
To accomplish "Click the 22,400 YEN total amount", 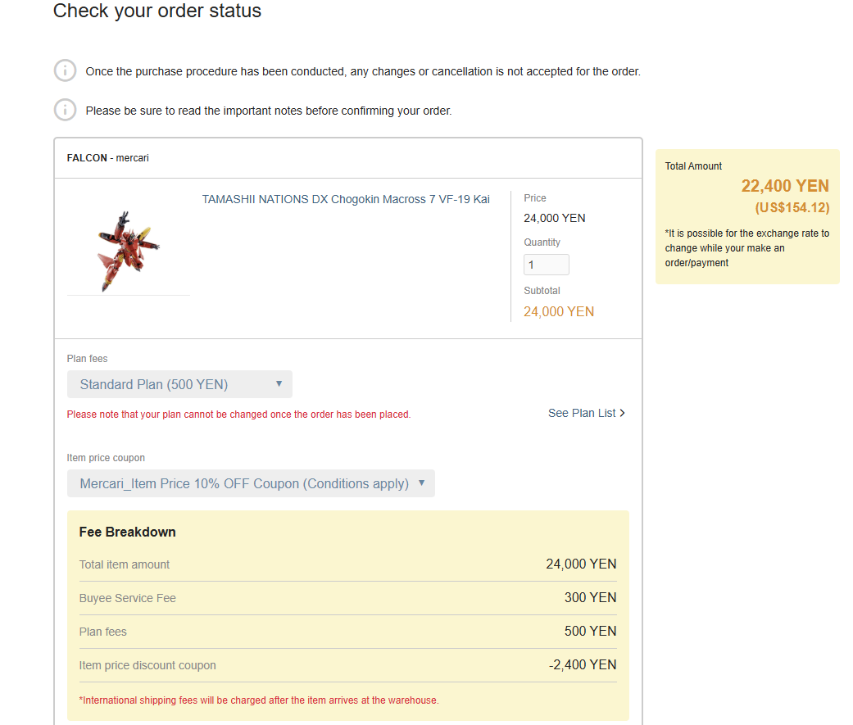I will tap(784, 186).
